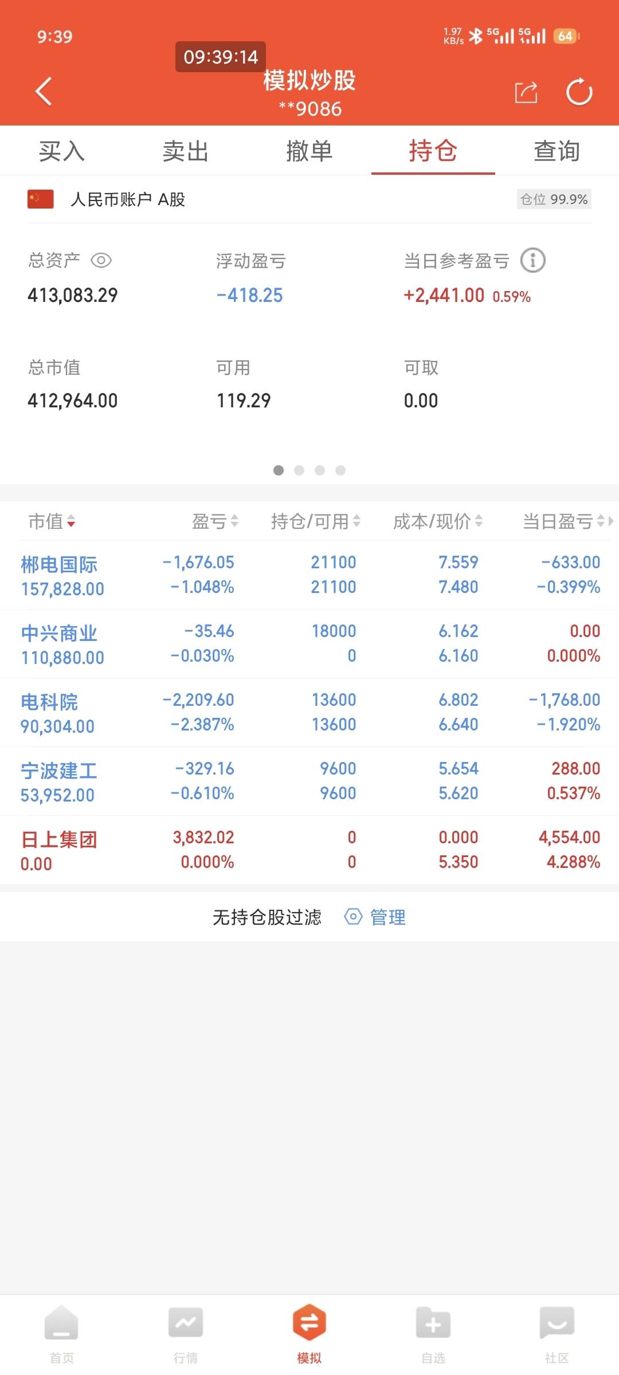Sort holdings by 盈亏 column
The width and height of the screenshot is (619, 1375).
pos(215,521)
